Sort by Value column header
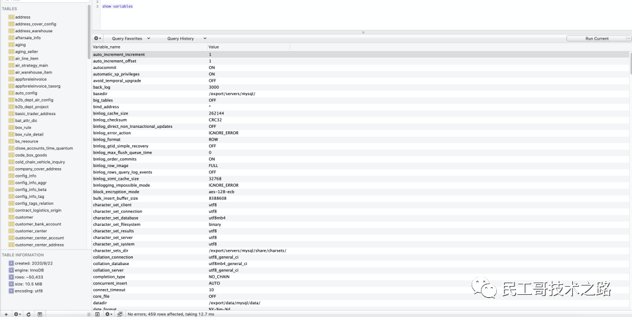The width and height of the screenshot is (632, 317). tap(249, 47)
